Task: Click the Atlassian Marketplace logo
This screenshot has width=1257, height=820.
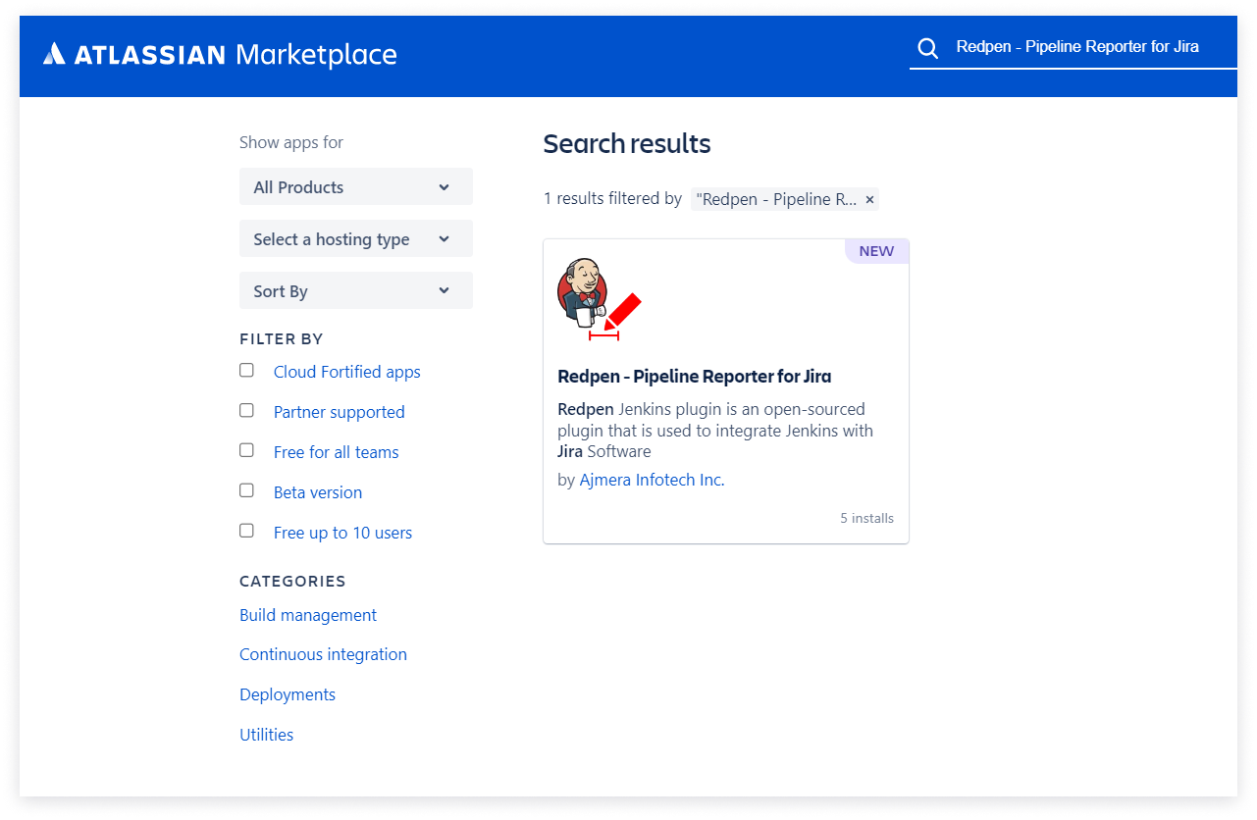Action: point(220,54)
